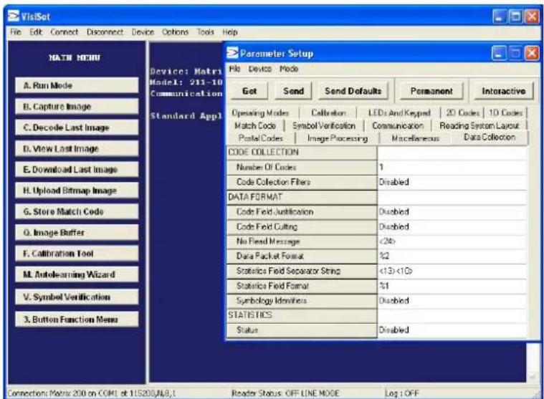Click the Parameter Setup window icon
This screenshot has height=399, width=544.
click(x=232, y=53)
